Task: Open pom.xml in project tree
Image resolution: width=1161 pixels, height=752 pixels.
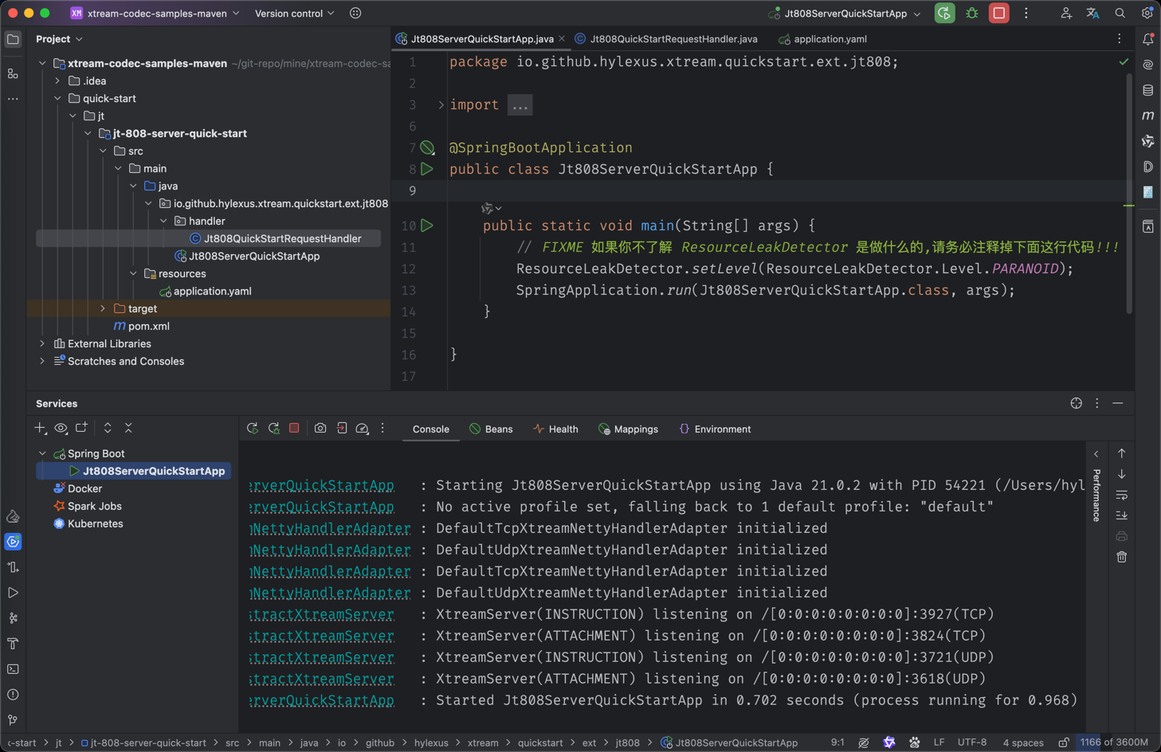Action: click(148, 326)
